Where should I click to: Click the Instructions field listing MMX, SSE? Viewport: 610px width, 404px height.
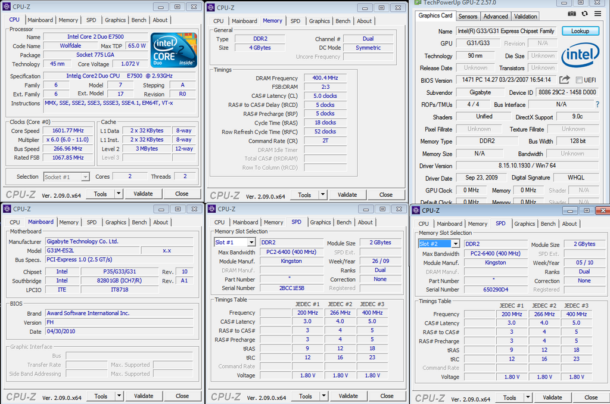pos(120,107)
